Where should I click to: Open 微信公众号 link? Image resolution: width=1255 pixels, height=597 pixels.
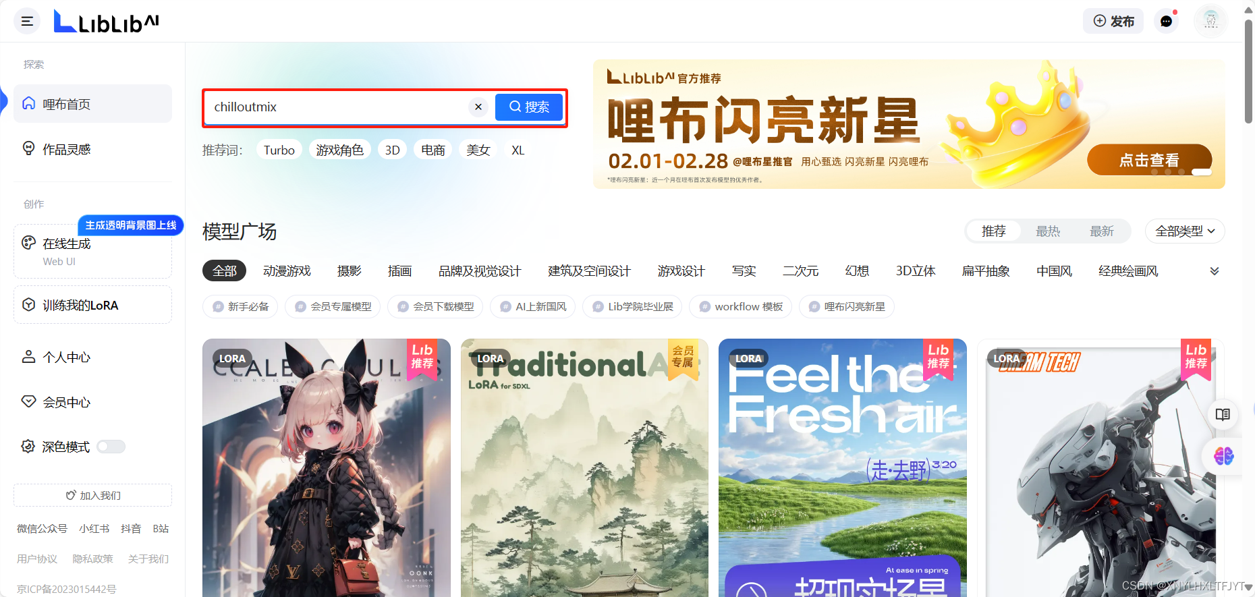pyautogui.click(x=42, y=528)
